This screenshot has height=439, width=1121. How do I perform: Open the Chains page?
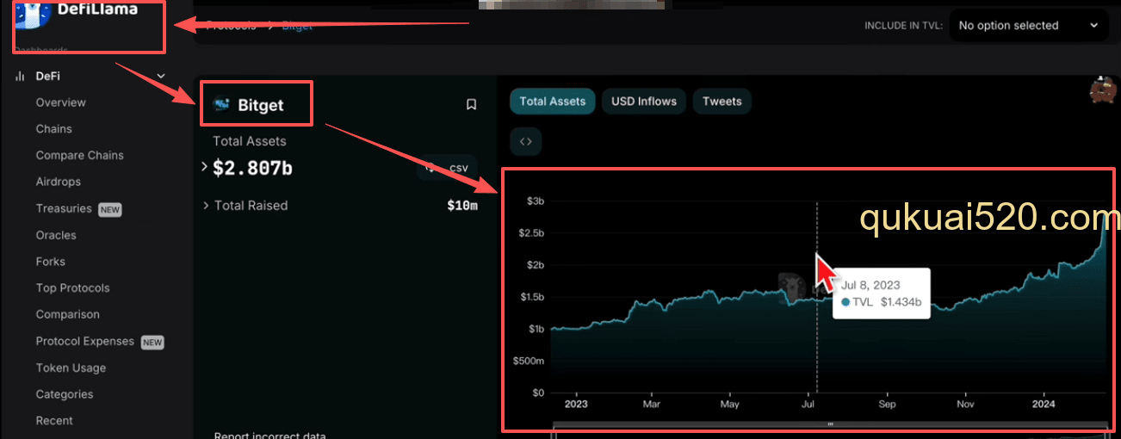coord(54,129)
